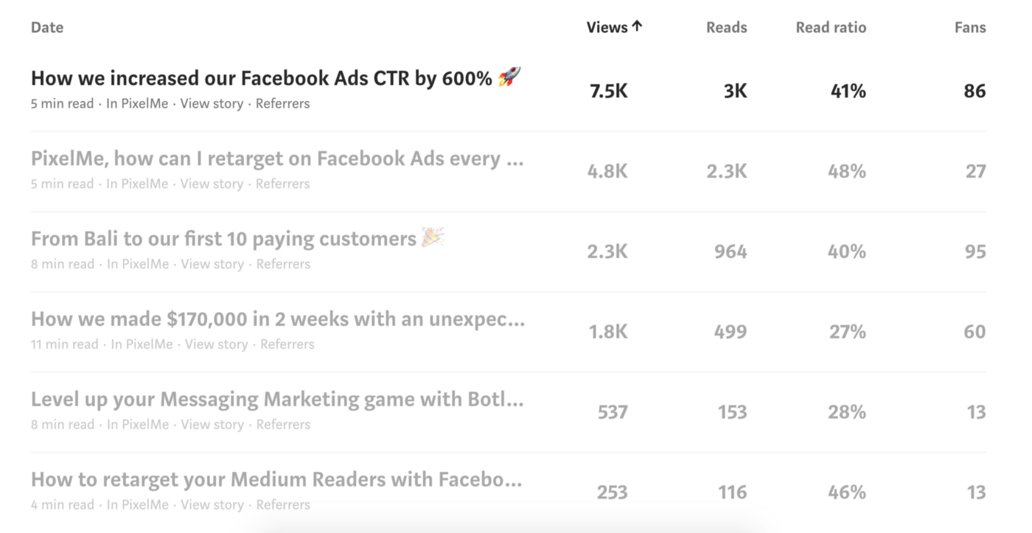Screen dimensions: 1032x533
Task: Open Referrers for retarget Medium Readers post
Action: coord(283,505)
